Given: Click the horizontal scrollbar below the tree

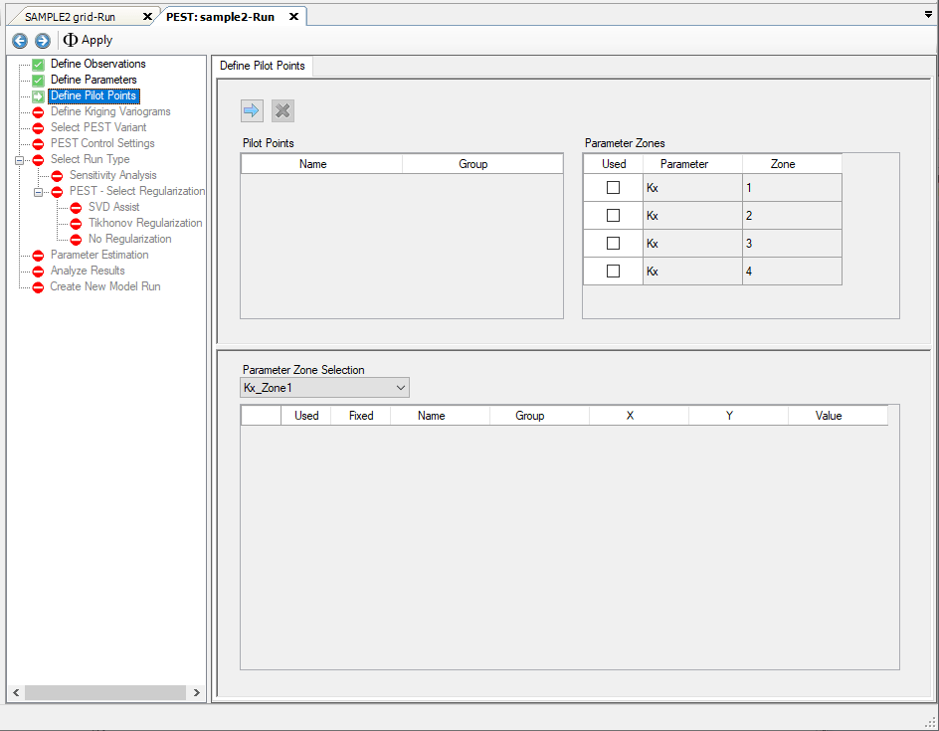Looking at the screenshot, I should (102, 693).
